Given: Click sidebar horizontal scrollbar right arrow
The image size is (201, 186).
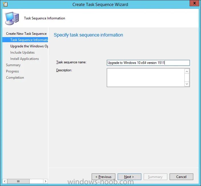Looking at the screenshot, I should [45, 181].
